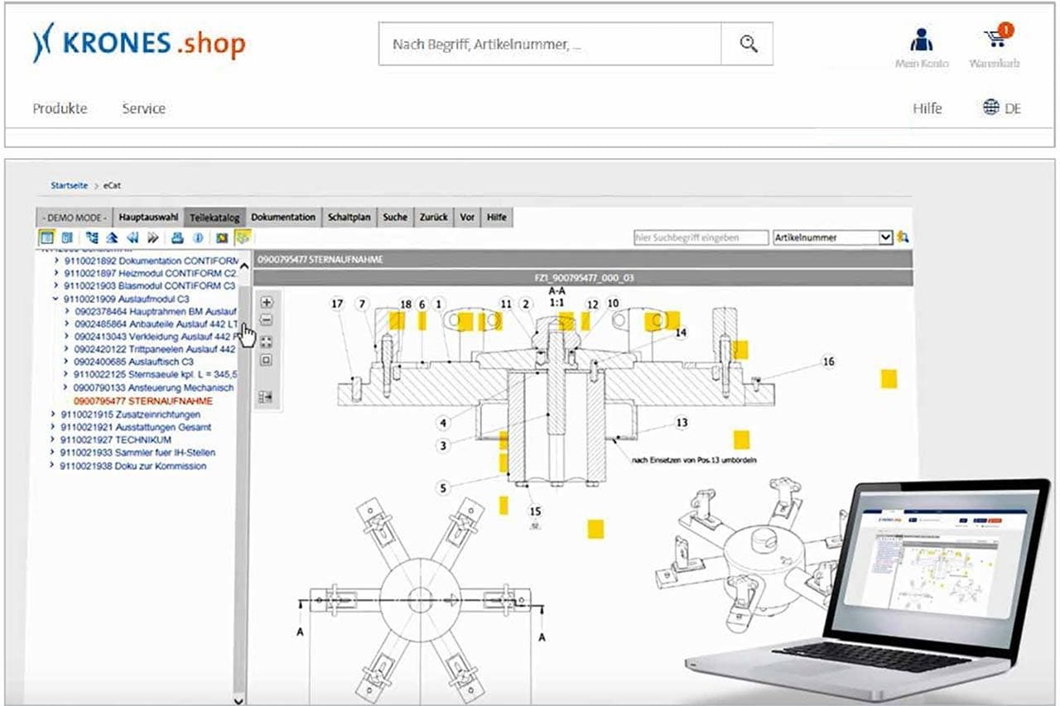
Task: Click the eCat breadcrumb
Action: (x=113, y=185)
